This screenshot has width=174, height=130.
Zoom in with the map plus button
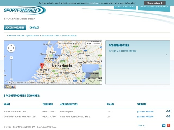pos(11,58)
